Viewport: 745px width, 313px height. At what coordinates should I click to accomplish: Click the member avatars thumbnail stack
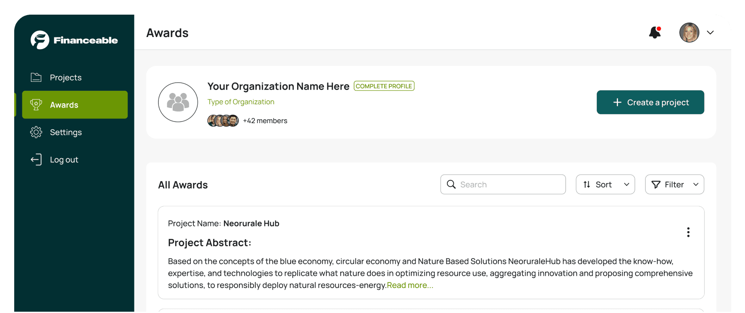click(x=223, y=121)
